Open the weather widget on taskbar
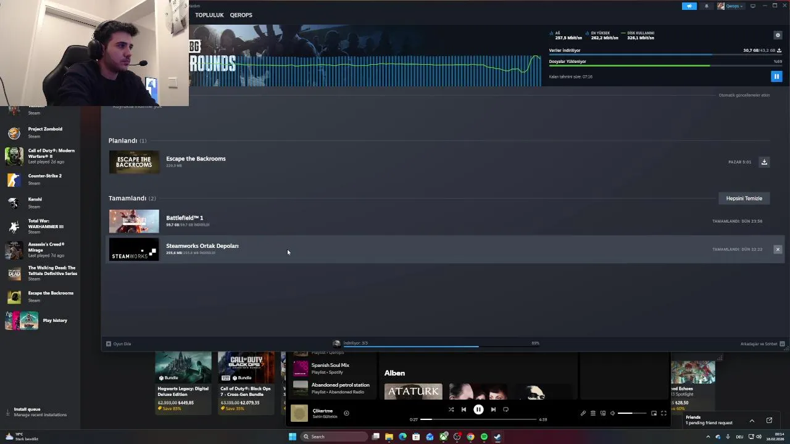790x444 pixels. point(22,437)
